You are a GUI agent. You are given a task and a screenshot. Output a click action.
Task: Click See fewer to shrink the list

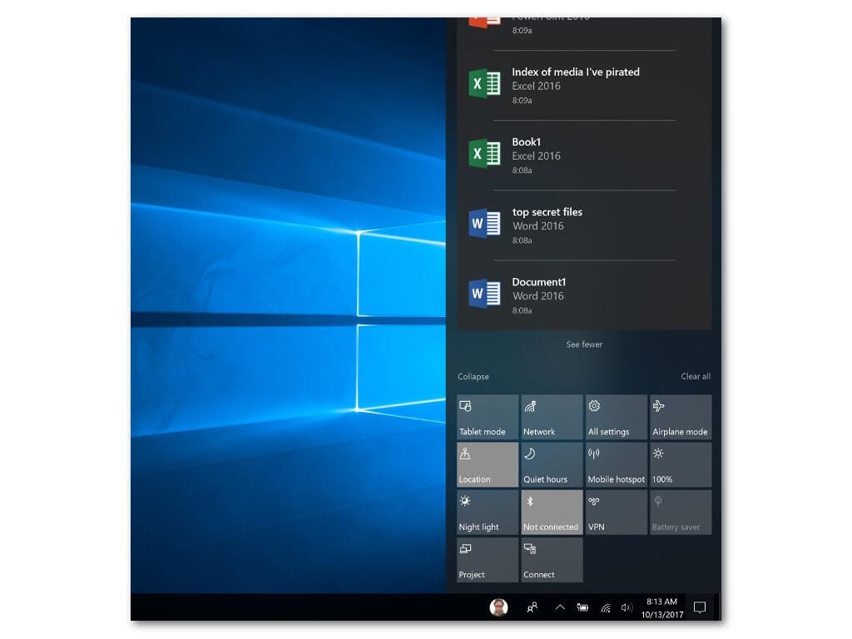point(584,344)
